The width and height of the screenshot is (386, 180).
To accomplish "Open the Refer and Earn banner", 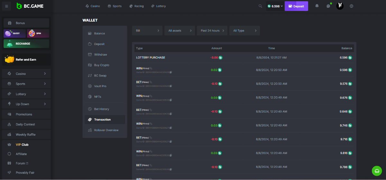I will (x=26, y=59).
